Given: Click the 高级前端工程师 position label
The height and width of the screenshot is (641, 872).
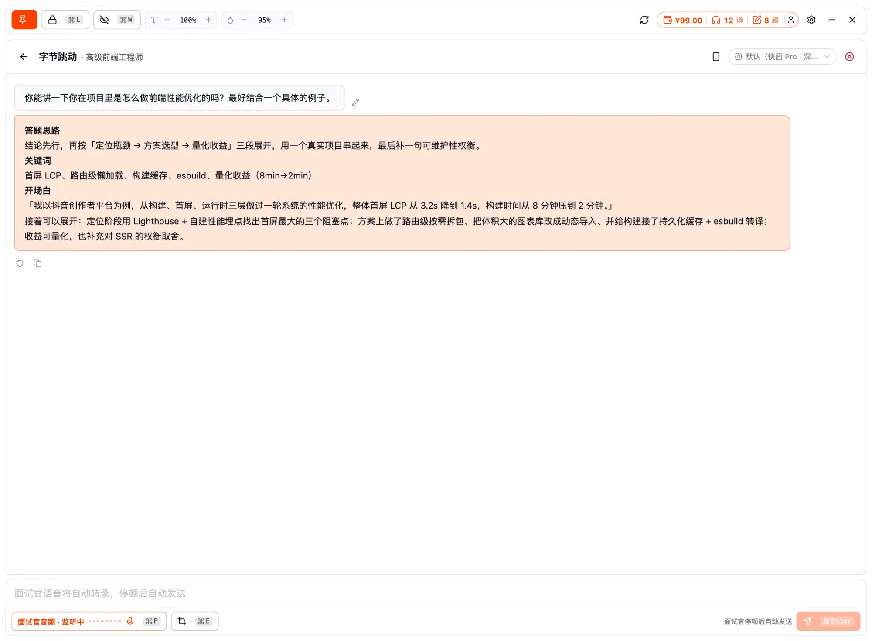Looking at the screenshot, I should (114, 57).
